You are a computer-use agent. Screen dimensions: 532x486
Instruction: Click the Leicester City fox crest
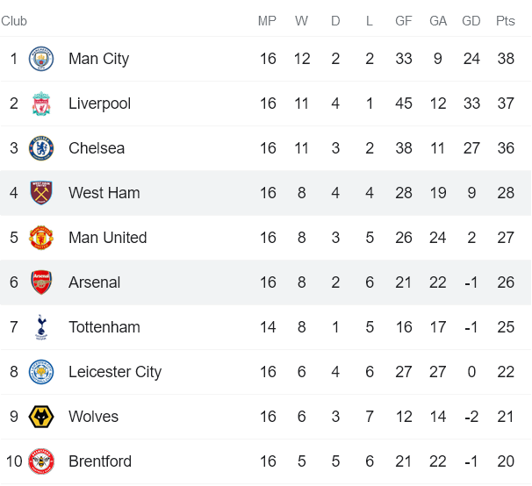tap(41, 372)
